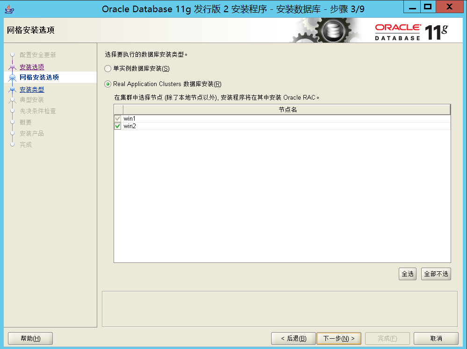
Task: Click the empty checkbox column header cell
Action: point(119,109)
